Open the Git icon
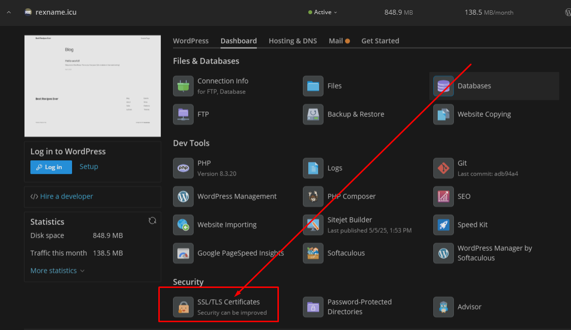The width and height of the screenshot is (571, 330). point(443,168)
